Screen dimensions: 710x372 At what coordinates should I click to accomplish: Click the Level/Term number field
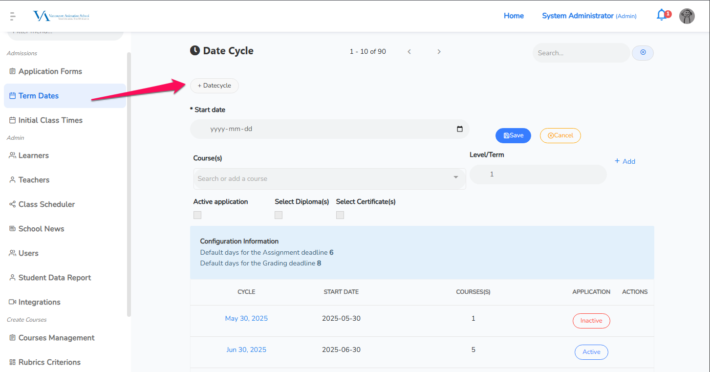(x=538, y=174)
